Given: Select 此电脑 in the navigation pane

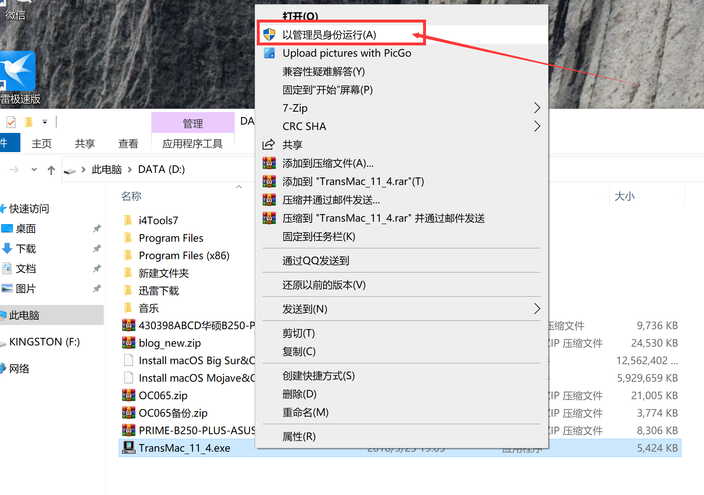Looking at the screenshot, I should point(52,315).
